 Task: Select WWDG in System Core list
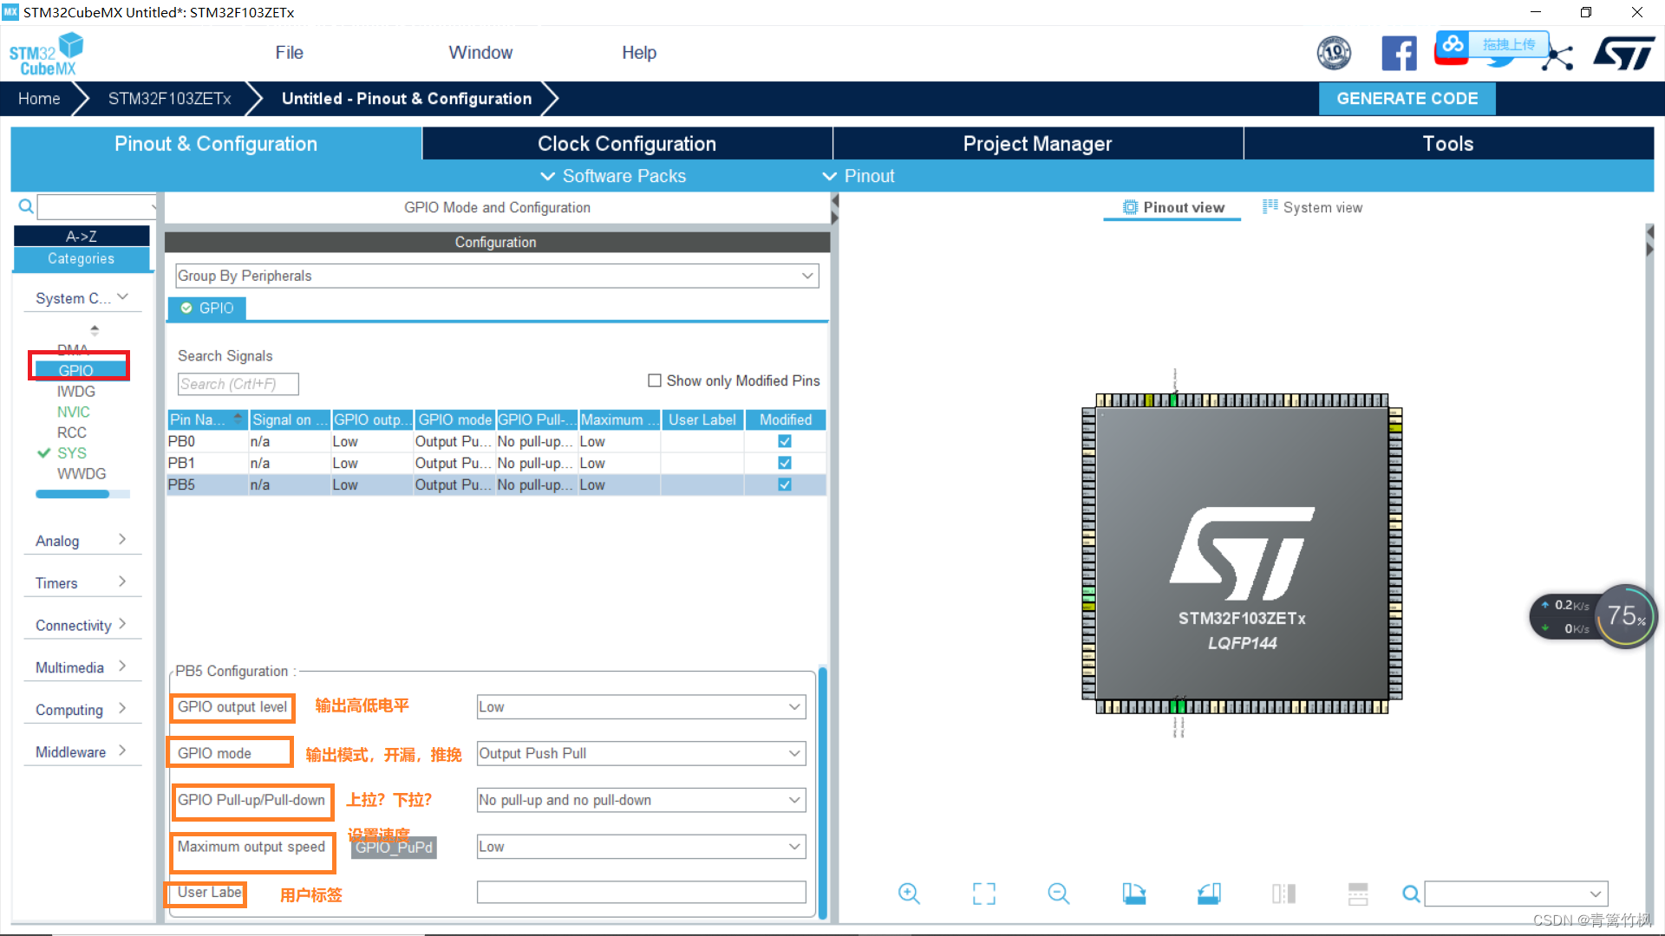tap(82, 474)
